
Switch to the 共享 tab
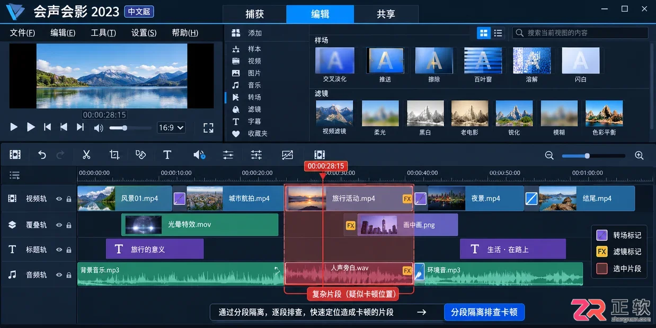click(x=386, y=14)
